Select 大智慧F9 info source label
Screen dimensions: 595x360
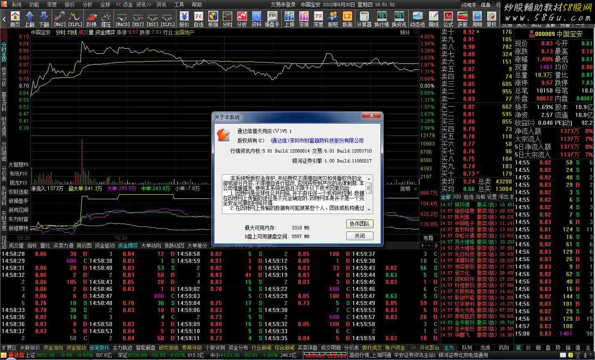pos(19,165)
